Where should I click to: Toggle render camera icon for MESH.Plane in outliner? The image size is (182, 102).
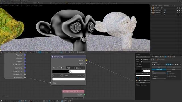[x=181, y=9]
